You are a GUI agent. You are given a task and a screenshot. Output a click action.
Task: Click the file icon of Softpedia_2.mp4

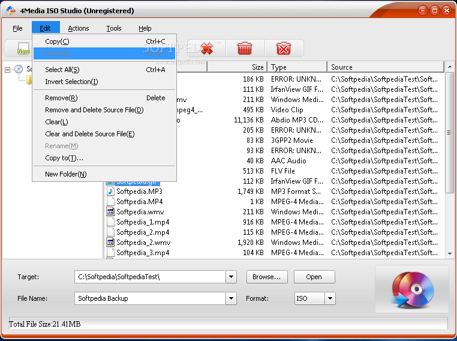click(x=110, y=232)
